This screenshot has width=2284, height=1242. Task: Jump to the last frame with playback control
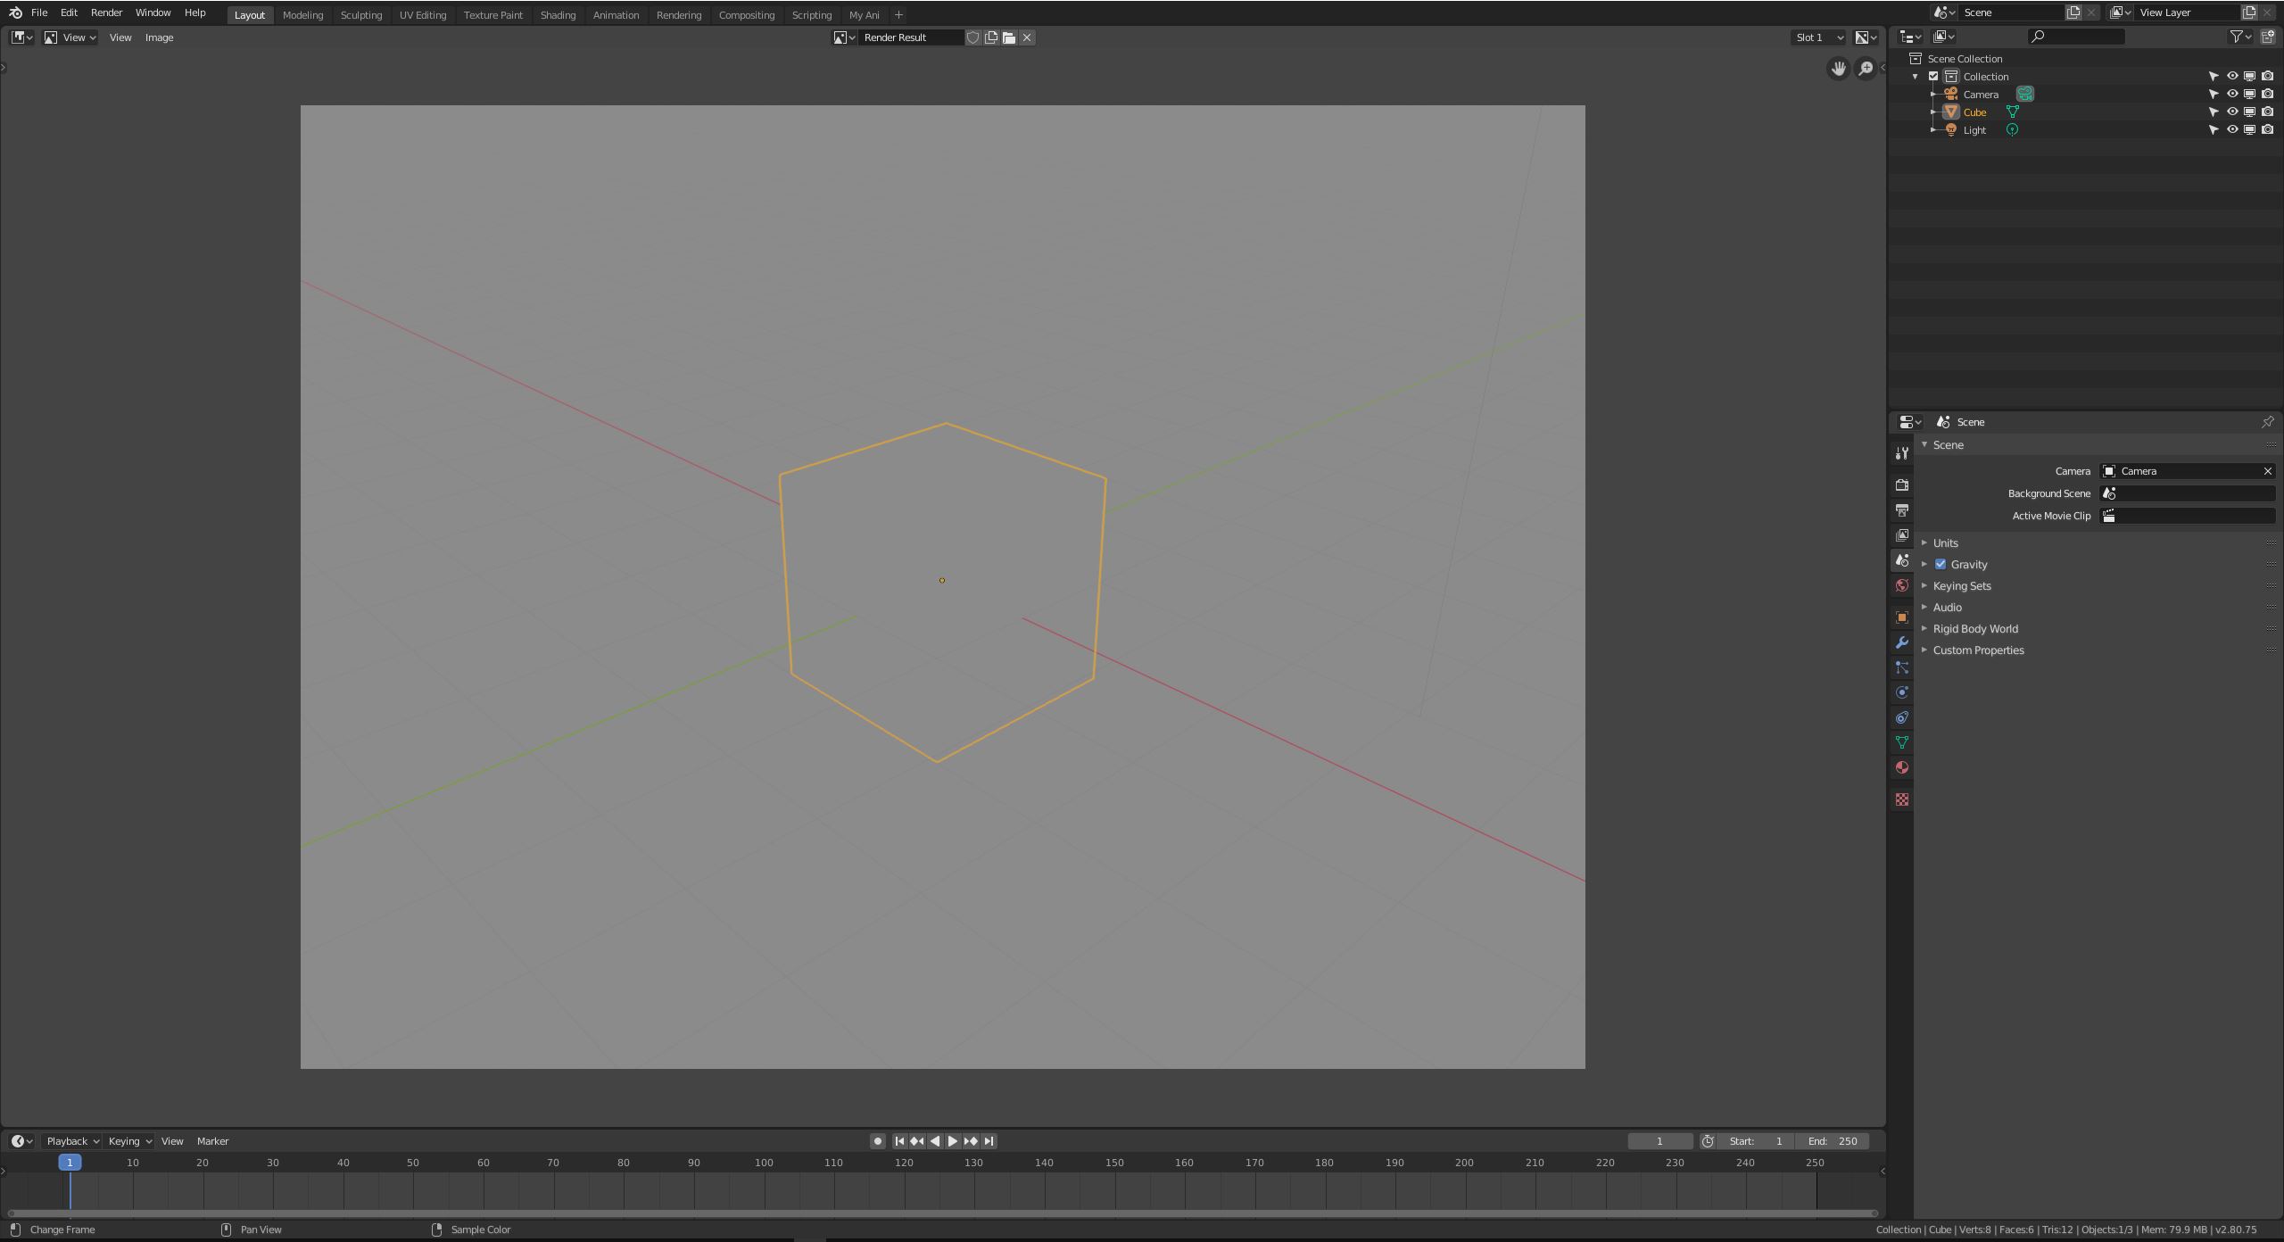(x=988, y=1140)
